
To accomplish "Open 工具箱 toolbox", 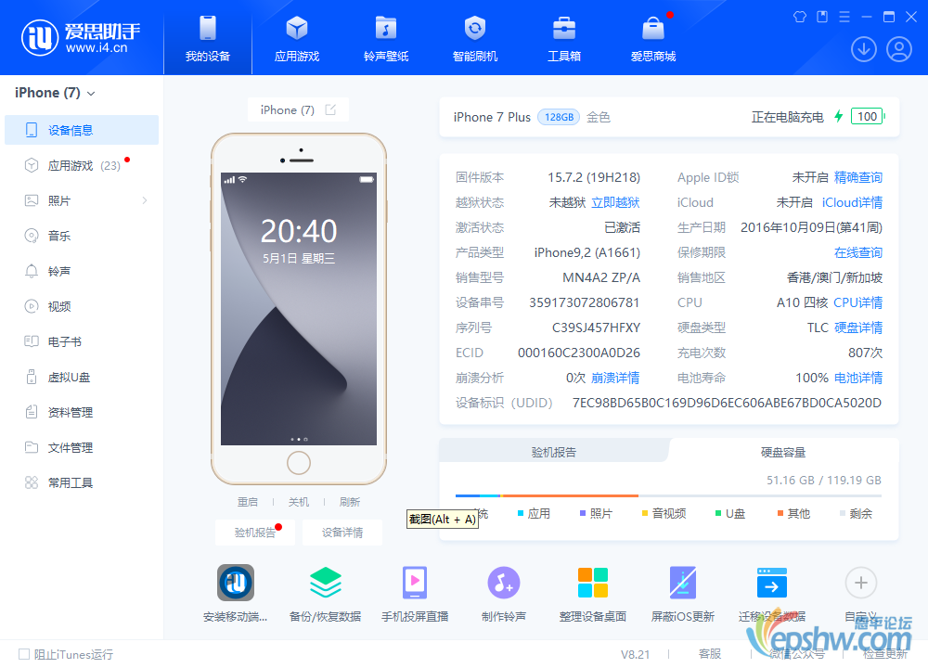I will tap(564, 39).
